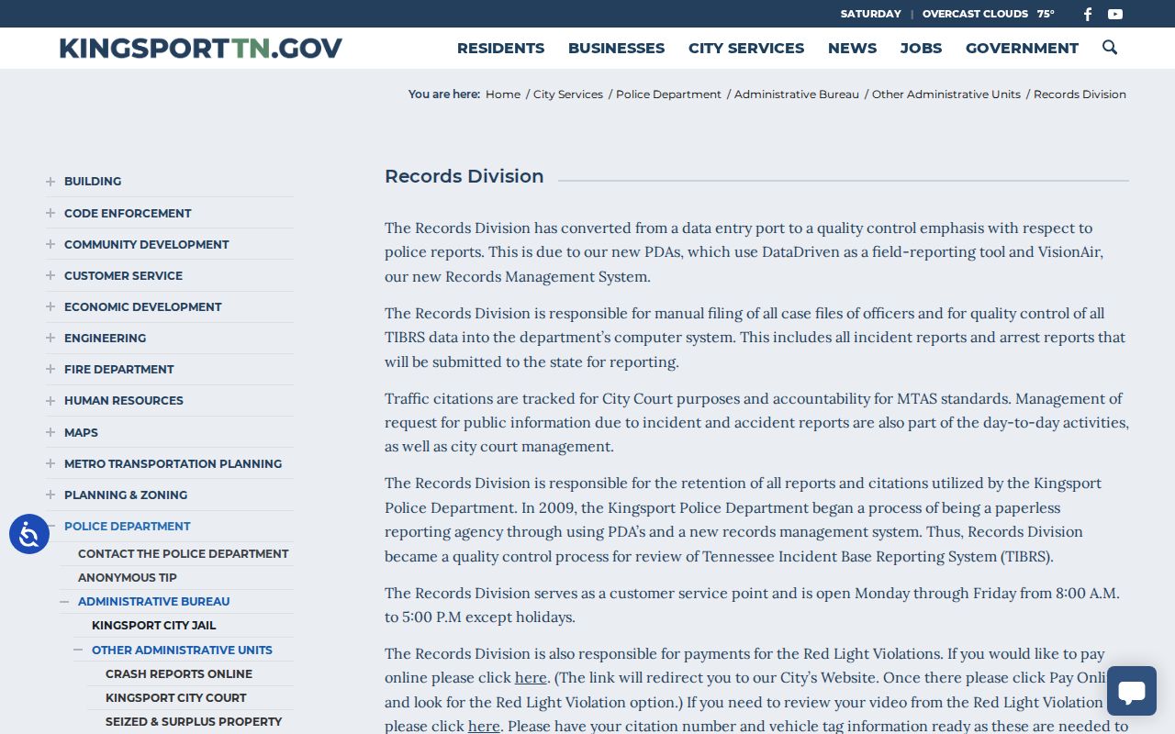This screenshot has height=734, width=1175.
Task: Expand the Community Development section
Action: (50, 244)
